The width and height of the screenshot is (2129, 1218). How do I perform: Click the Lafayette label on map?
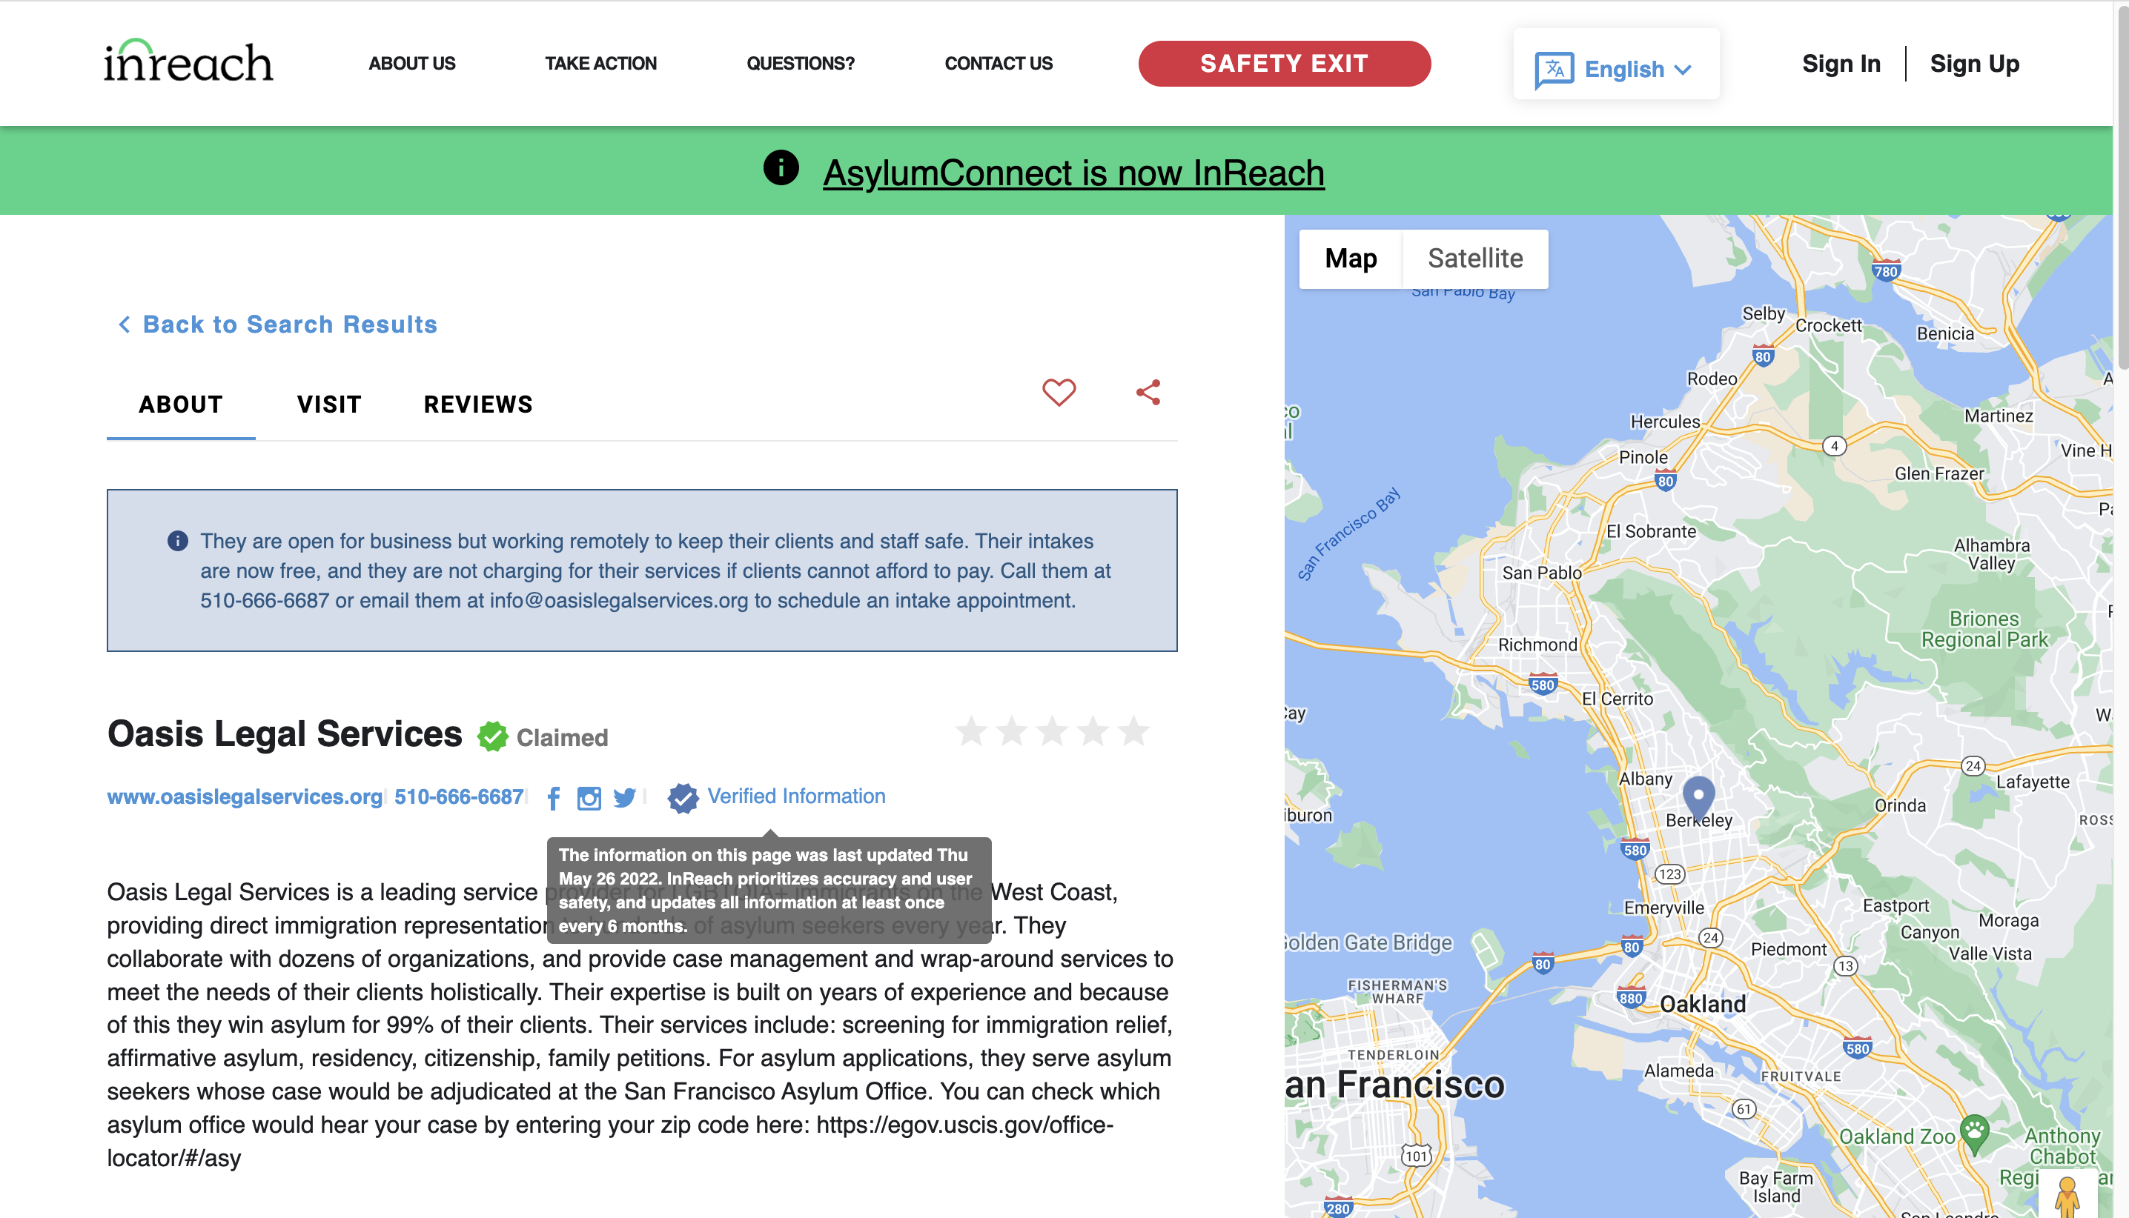pyautogui.click(x=2033, y=782)
